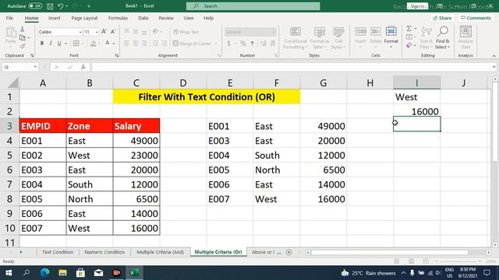Open Windows Start menu

[x=9, y=273]
